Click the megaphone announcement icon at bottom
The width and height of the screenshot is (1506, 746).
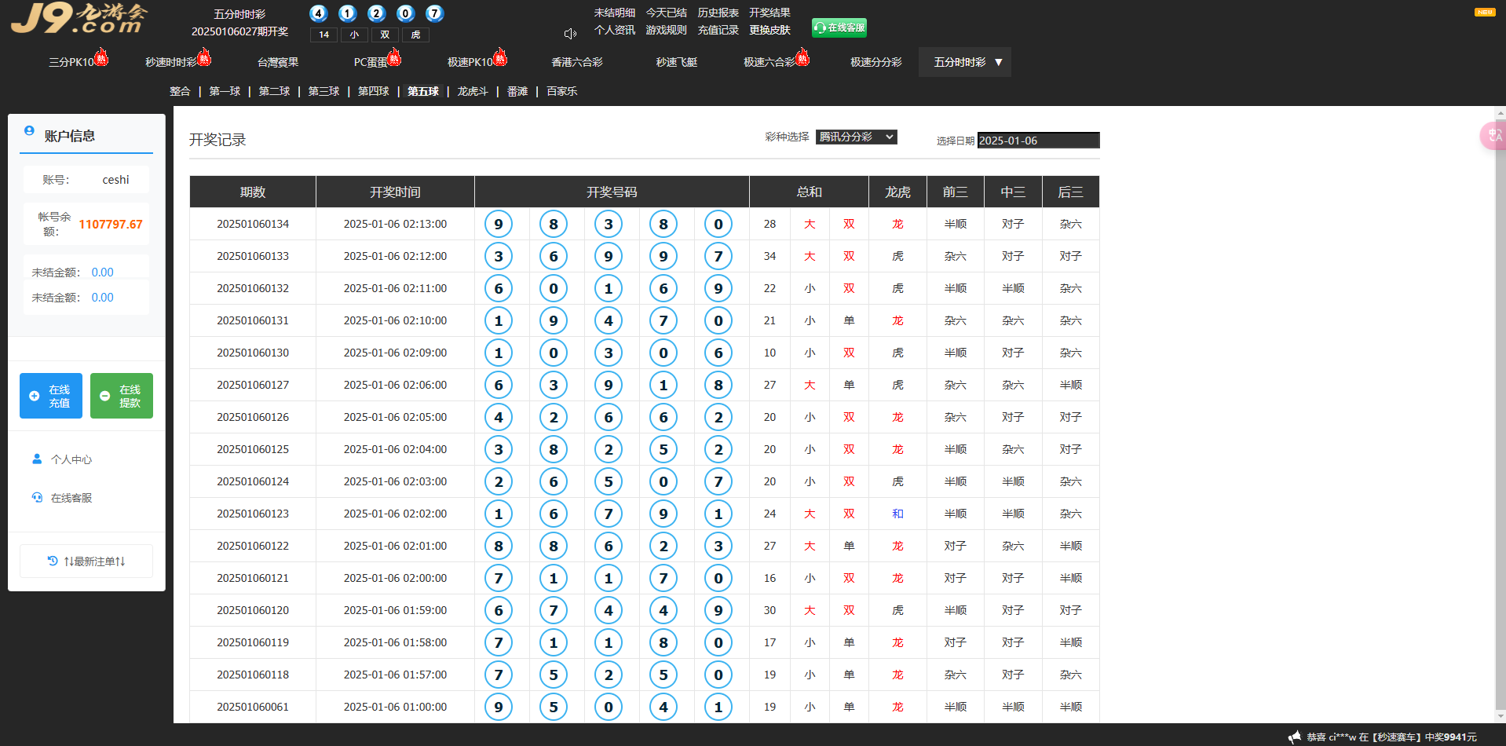(1294, 737)
